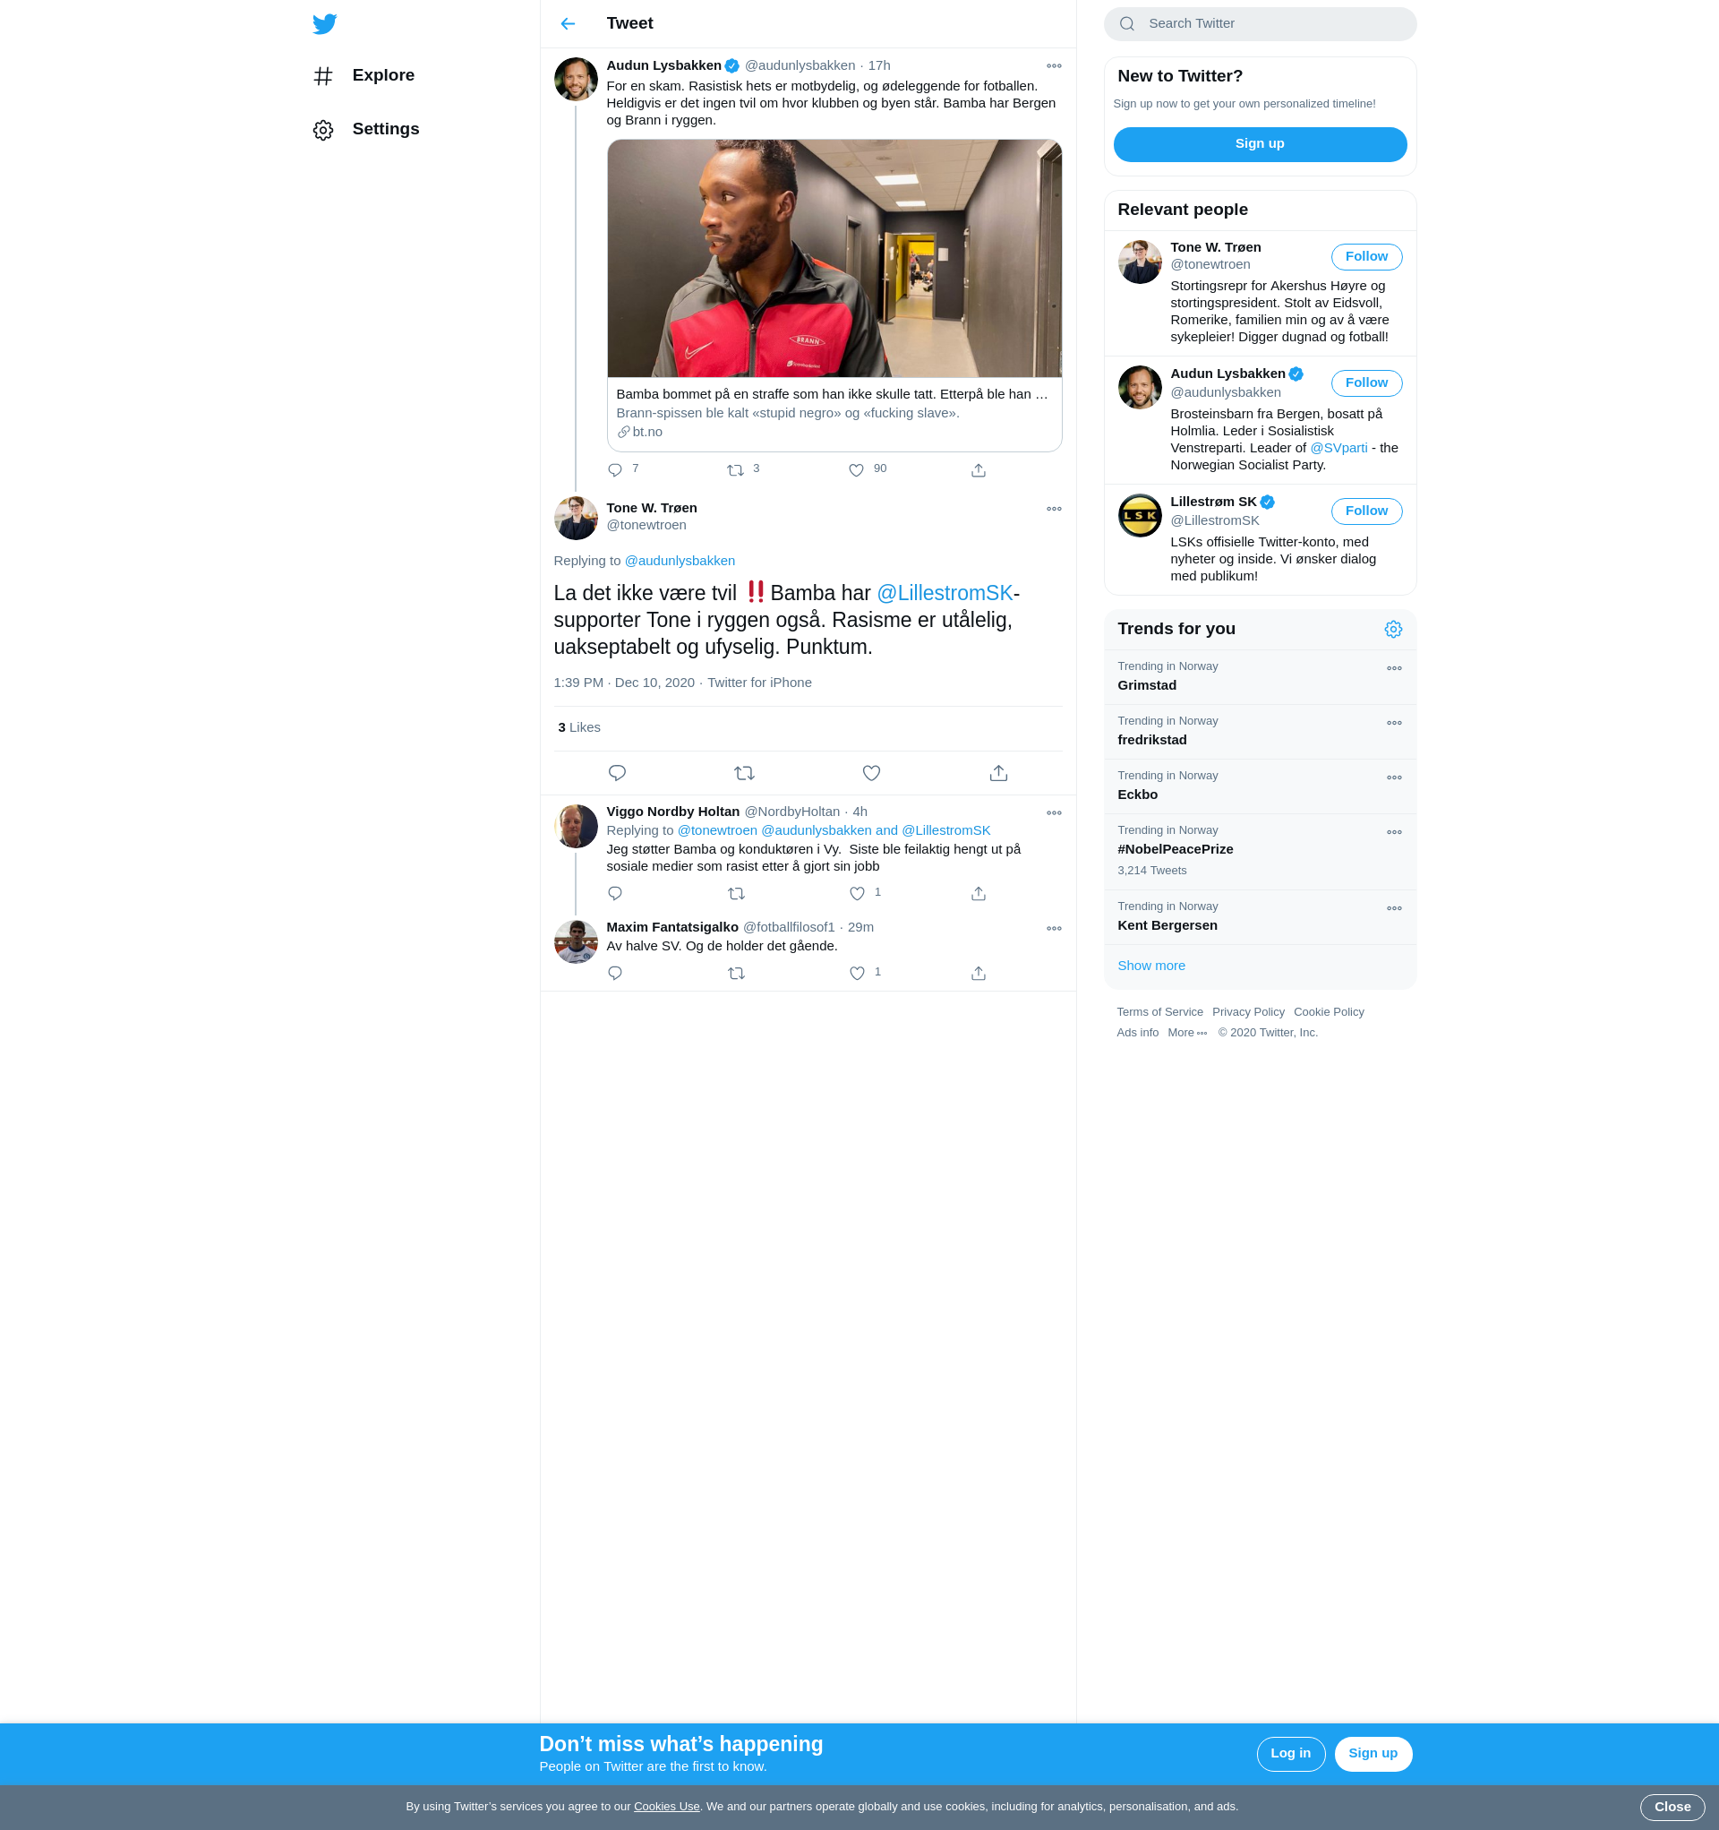Click the Twitter bird logo
1719x1830 pixels.
coord(324,24)
